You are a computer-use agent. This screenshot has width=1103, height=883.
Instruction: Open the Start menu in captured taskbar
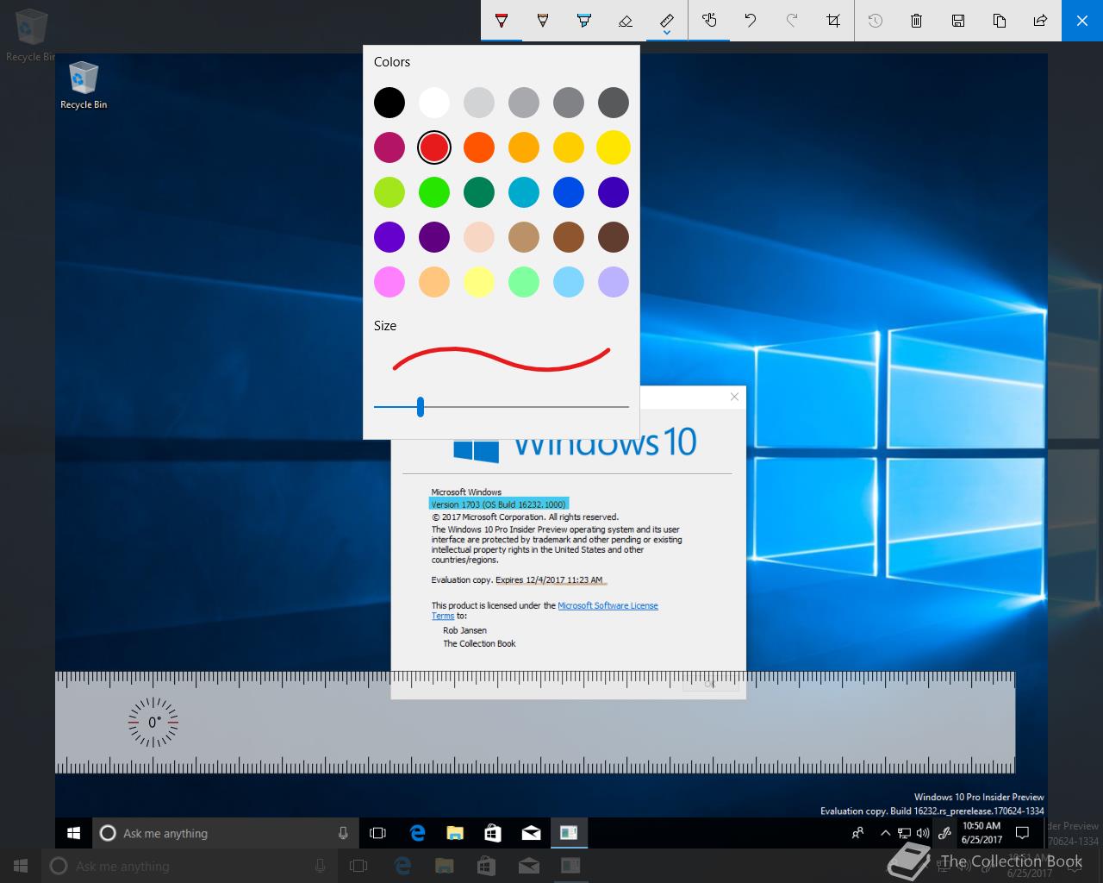pyautogui.click(x=74, y=833)
